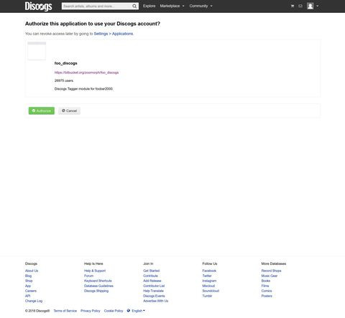Click the Discogs logo
This screenshot has width=345, height=318.
point(38,6)
